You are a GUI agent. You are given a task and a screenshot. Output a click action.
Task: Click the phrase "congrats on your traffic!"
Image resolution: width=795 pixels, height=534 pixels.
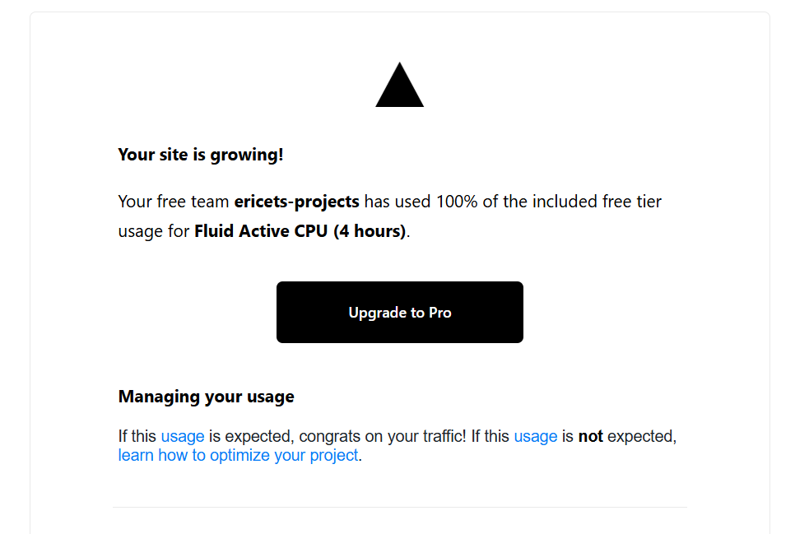[x=383, y=436]
